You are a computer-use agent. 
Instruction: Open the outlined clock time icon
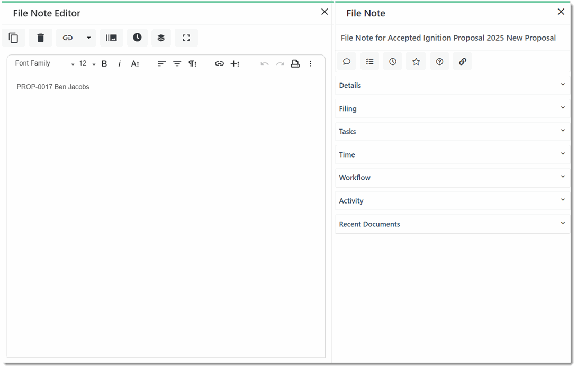(x=393, y=61)
